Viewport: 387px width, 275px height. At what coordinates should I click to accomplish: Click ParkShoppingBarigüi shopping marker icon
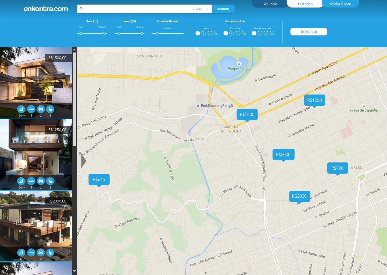[x=198, y=106]
